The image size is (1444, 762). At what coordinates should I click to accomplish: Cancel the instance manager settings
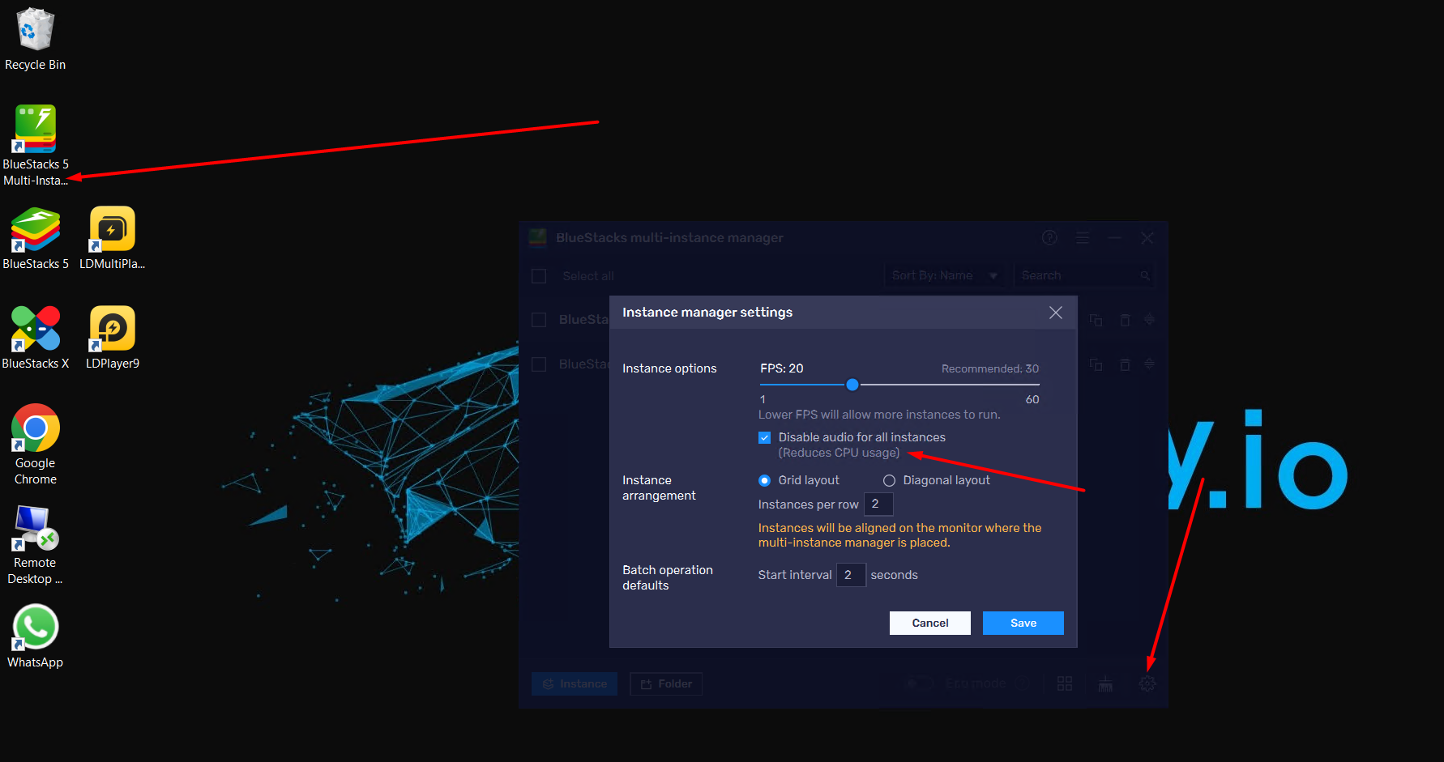coord(929,623)
